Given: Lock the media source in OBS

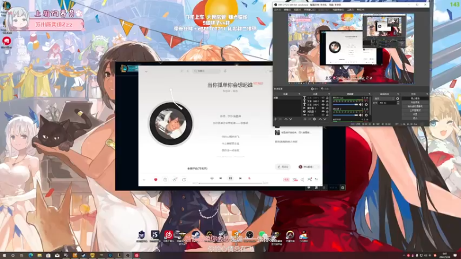Looking at the screenshot, I should coord(327,108).
